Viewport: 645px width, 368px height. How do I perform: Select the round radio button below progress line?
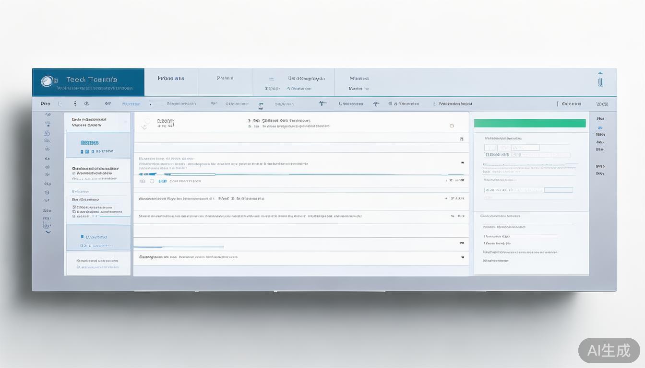152,181
